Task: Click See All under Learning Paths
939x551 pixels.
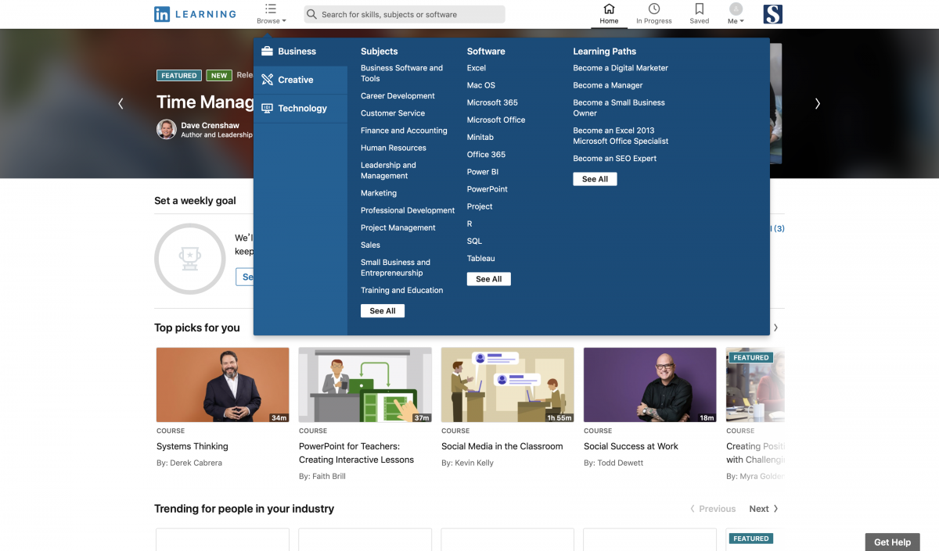Action: [x=595, y=179]
